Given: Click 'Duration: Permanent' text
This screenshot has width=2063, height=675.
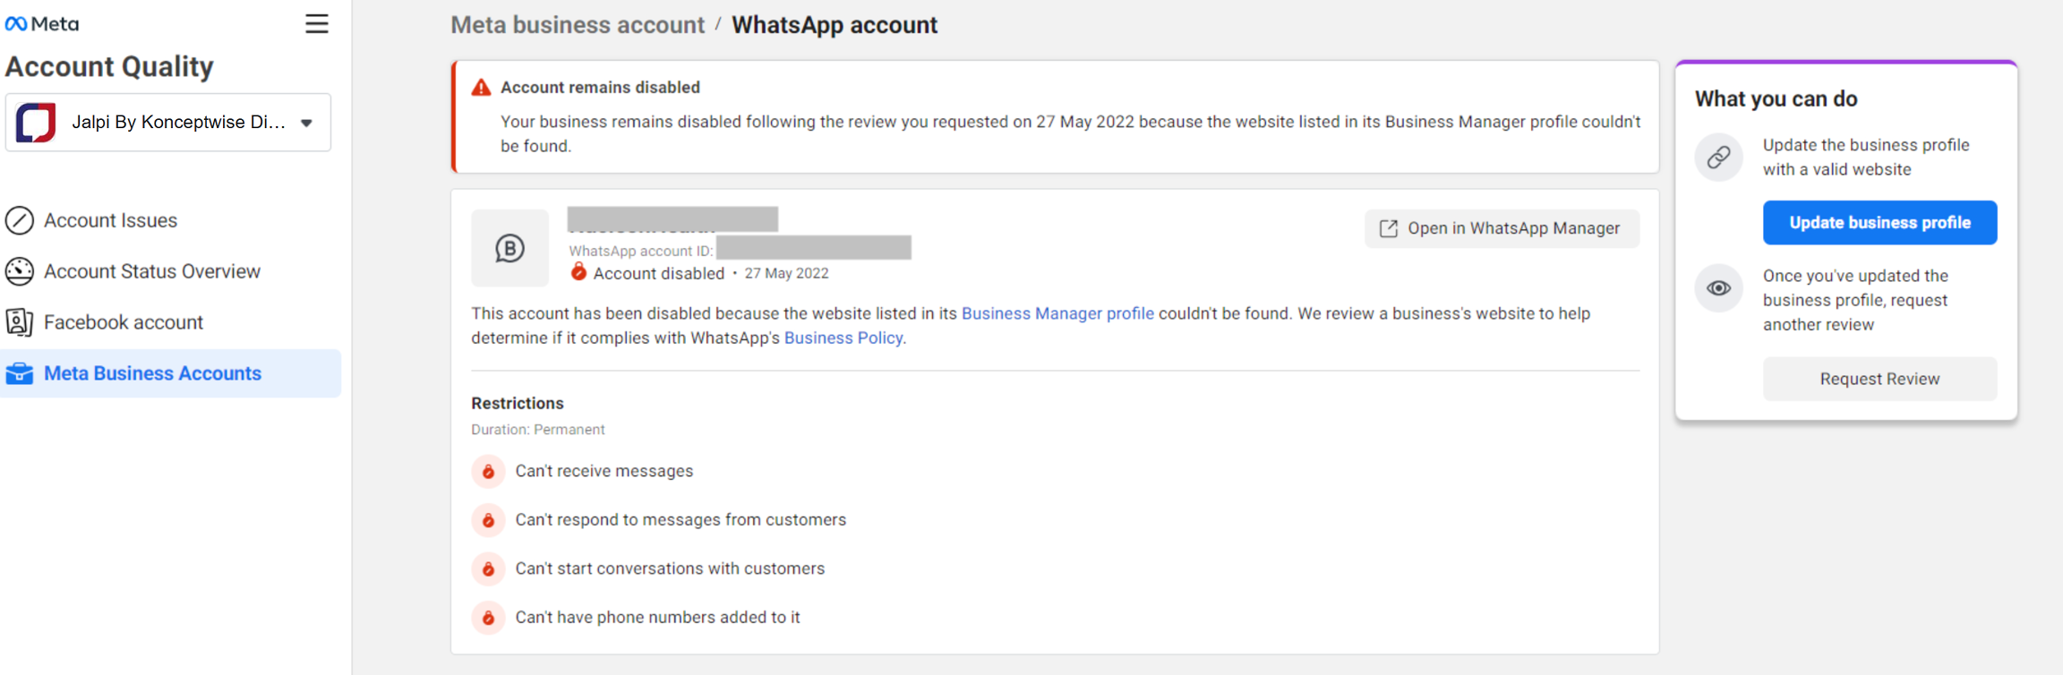Looking at the screenshot, I should point(538,430).
